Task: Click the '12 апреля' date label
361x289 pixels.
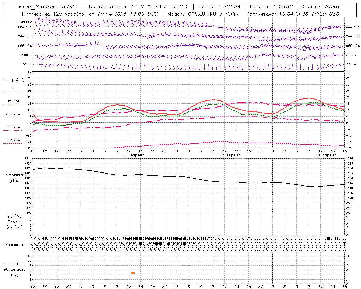Action: [230, 155]
